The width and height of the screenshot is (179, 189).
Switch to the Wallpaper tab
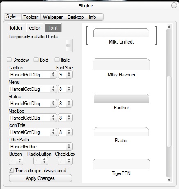click(x=53, y=17)
